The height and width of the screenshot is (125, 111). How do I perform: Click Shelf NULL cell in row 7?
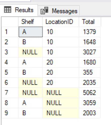pos(31,93)
